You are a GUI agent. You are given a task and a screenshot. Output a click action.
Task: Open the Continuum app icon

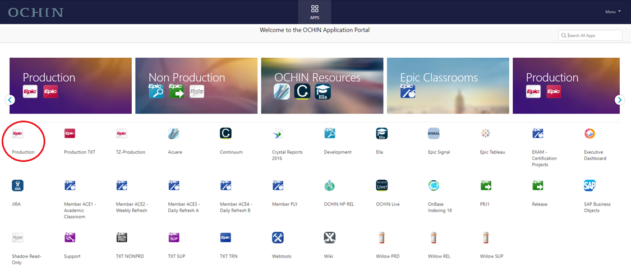(226, 134)
